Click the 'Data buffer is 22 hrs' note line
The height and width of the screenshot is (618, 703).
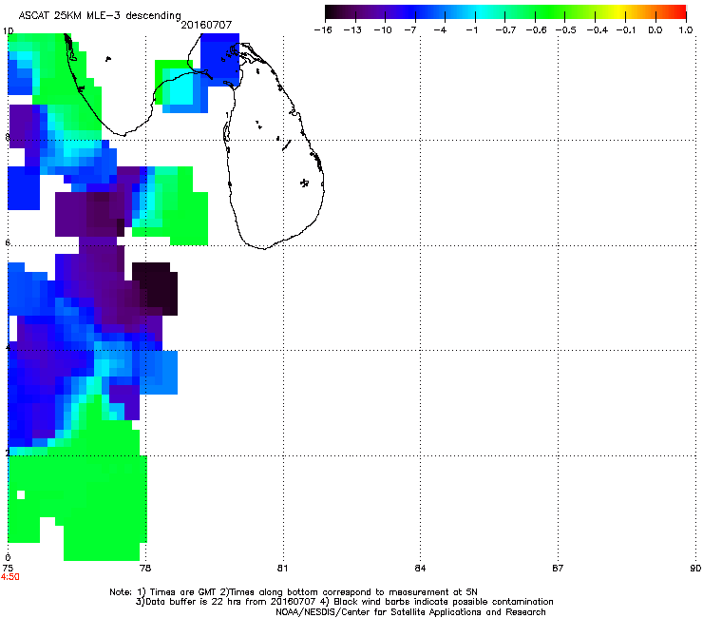[344, 602]
